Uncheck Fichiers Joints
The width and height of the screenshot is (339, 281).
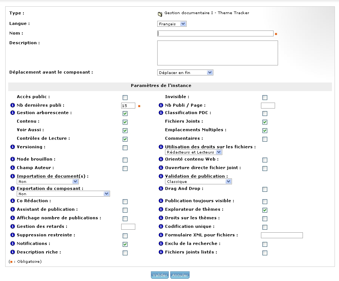coord(265,122)
